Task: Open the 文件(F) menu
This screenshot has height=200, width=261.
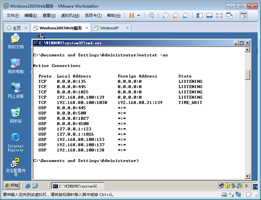Action: point(13,16)
